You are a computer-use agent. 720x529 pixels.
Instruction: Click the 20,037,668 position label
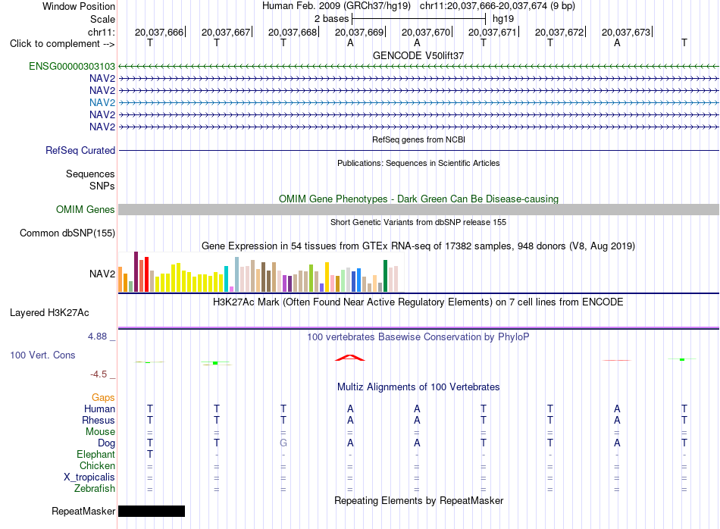(x=293, y=32)
